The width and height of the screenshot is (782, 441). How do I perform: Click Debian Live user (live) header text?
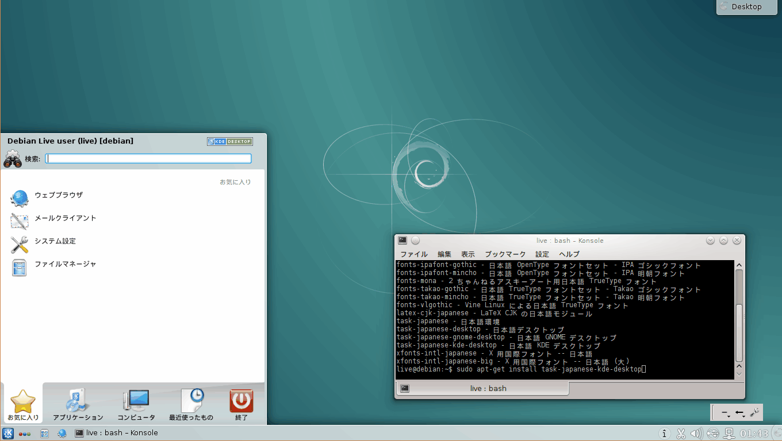coord(70,141)
